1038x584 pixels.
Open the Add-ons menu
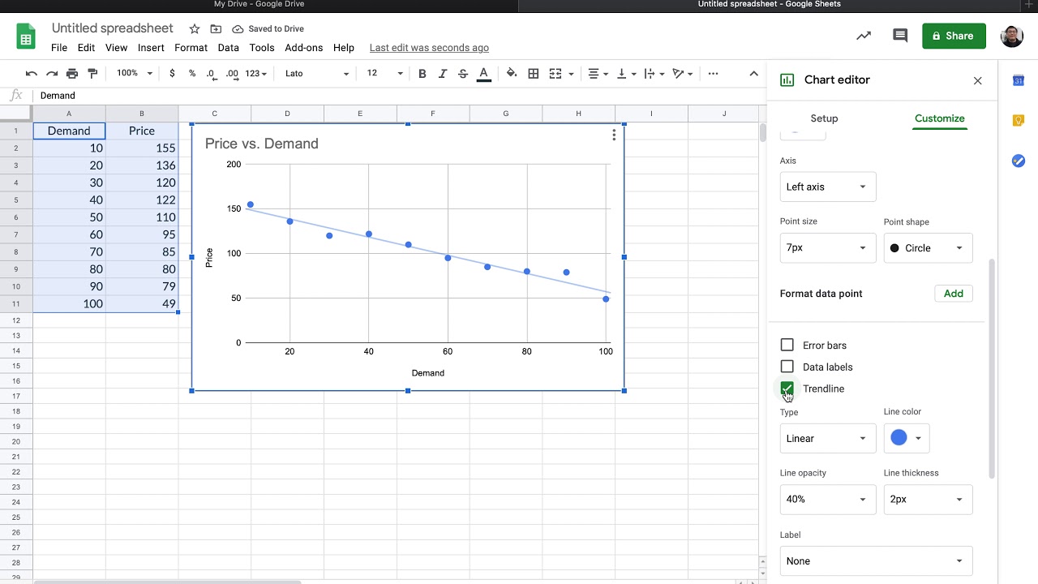[x=303, y=48]
